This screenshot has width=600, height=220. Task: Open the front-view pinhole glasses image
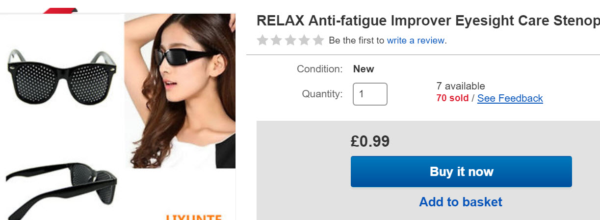pyautogui.click(x=61, y=77)
